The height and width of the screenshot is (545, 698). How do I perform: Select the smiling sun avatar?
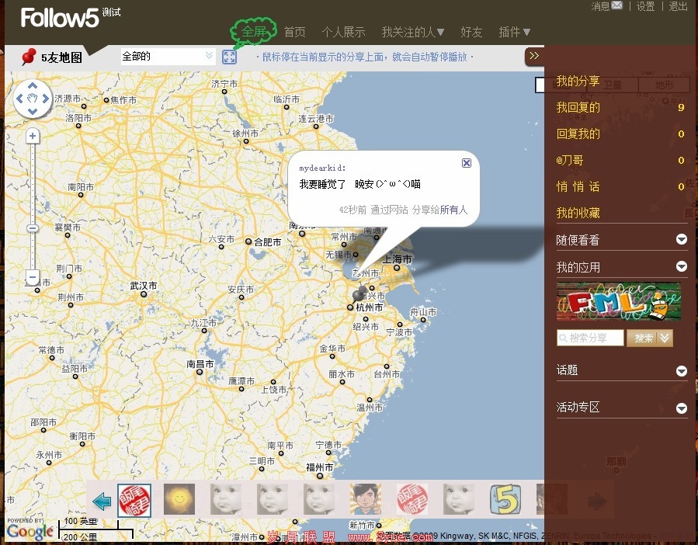pos(179,499)
